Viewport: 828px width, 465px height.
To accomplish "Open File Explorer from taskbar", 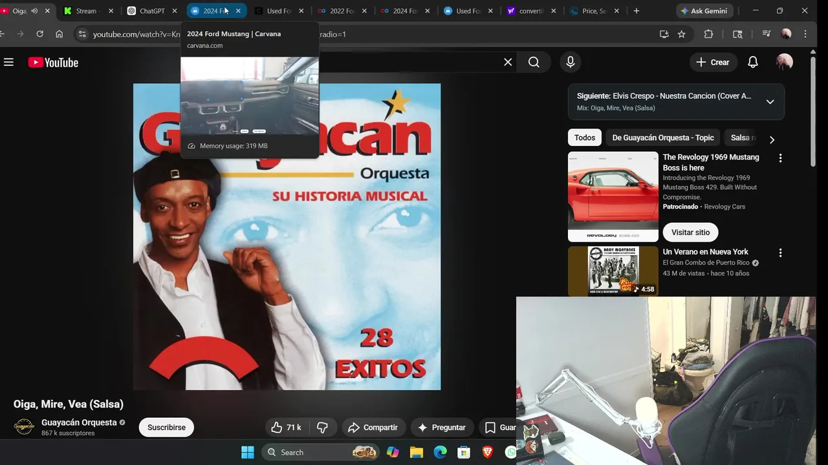I will (417, 452).
